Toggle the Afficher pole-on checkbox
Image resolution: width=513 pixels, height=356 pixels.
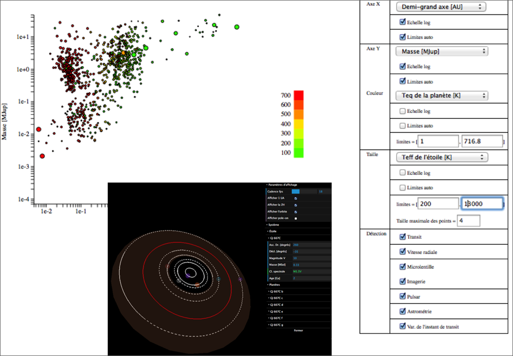295,218
